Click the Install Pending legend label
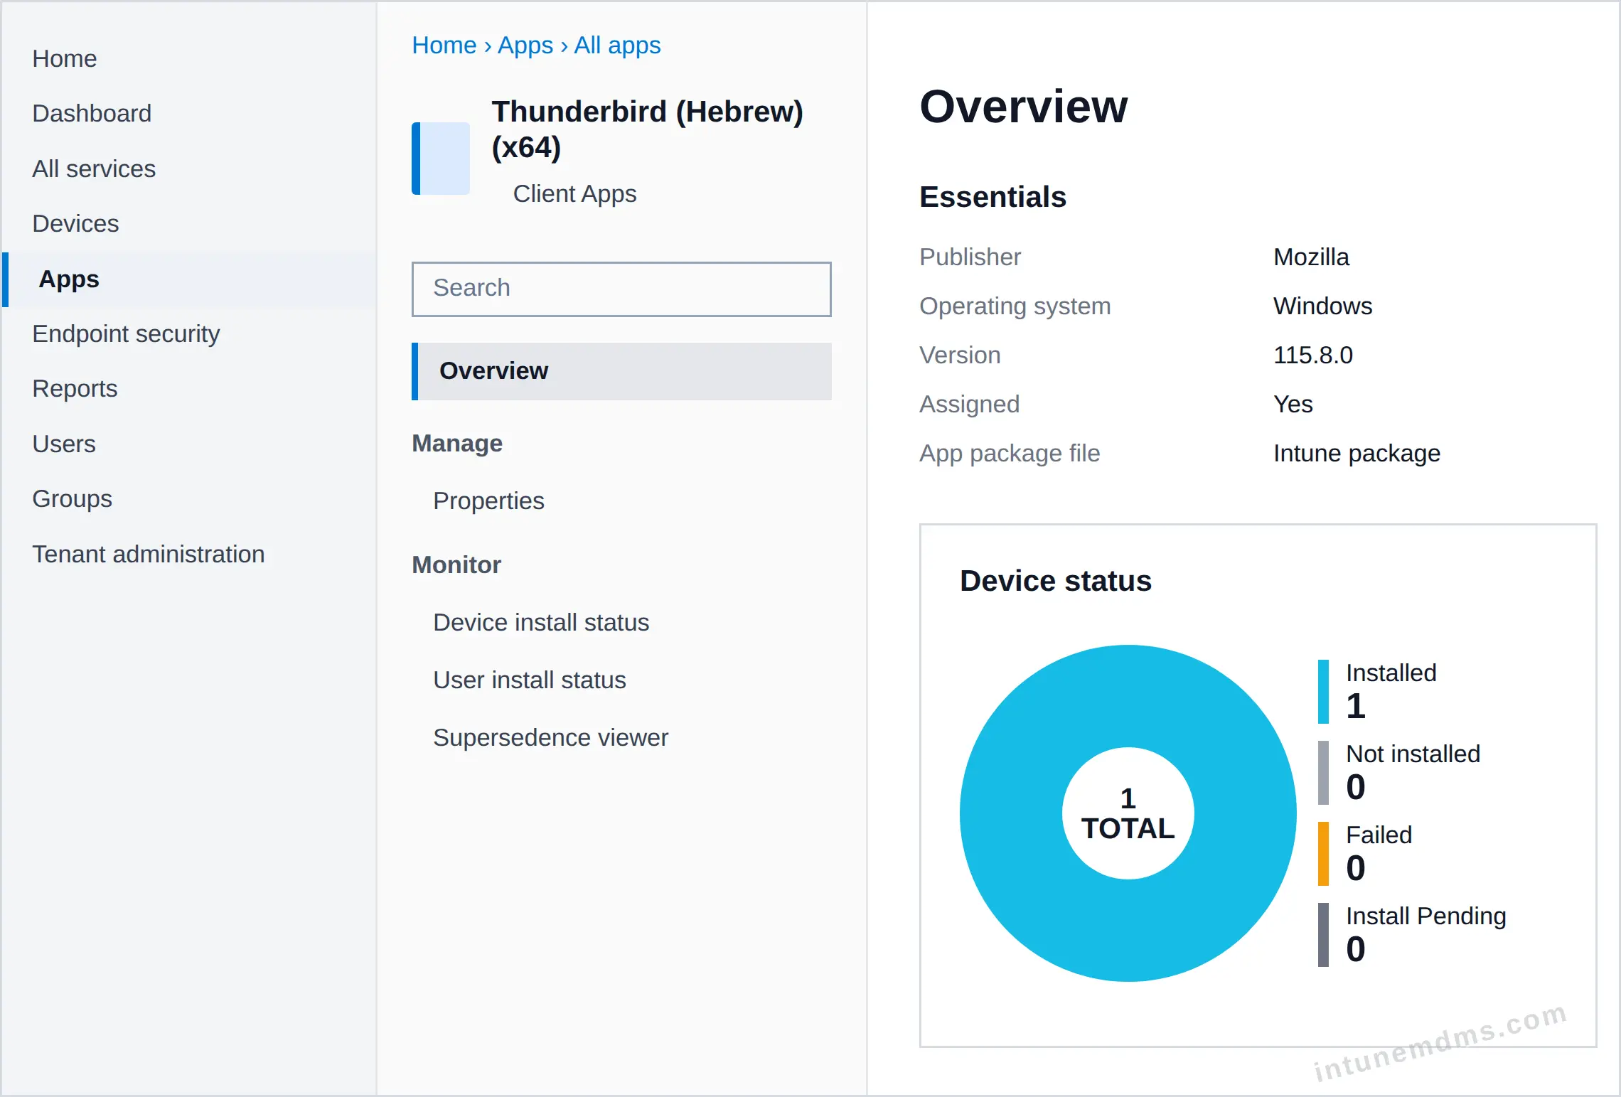The image size is (1621, 1097). pos(1426,916)
